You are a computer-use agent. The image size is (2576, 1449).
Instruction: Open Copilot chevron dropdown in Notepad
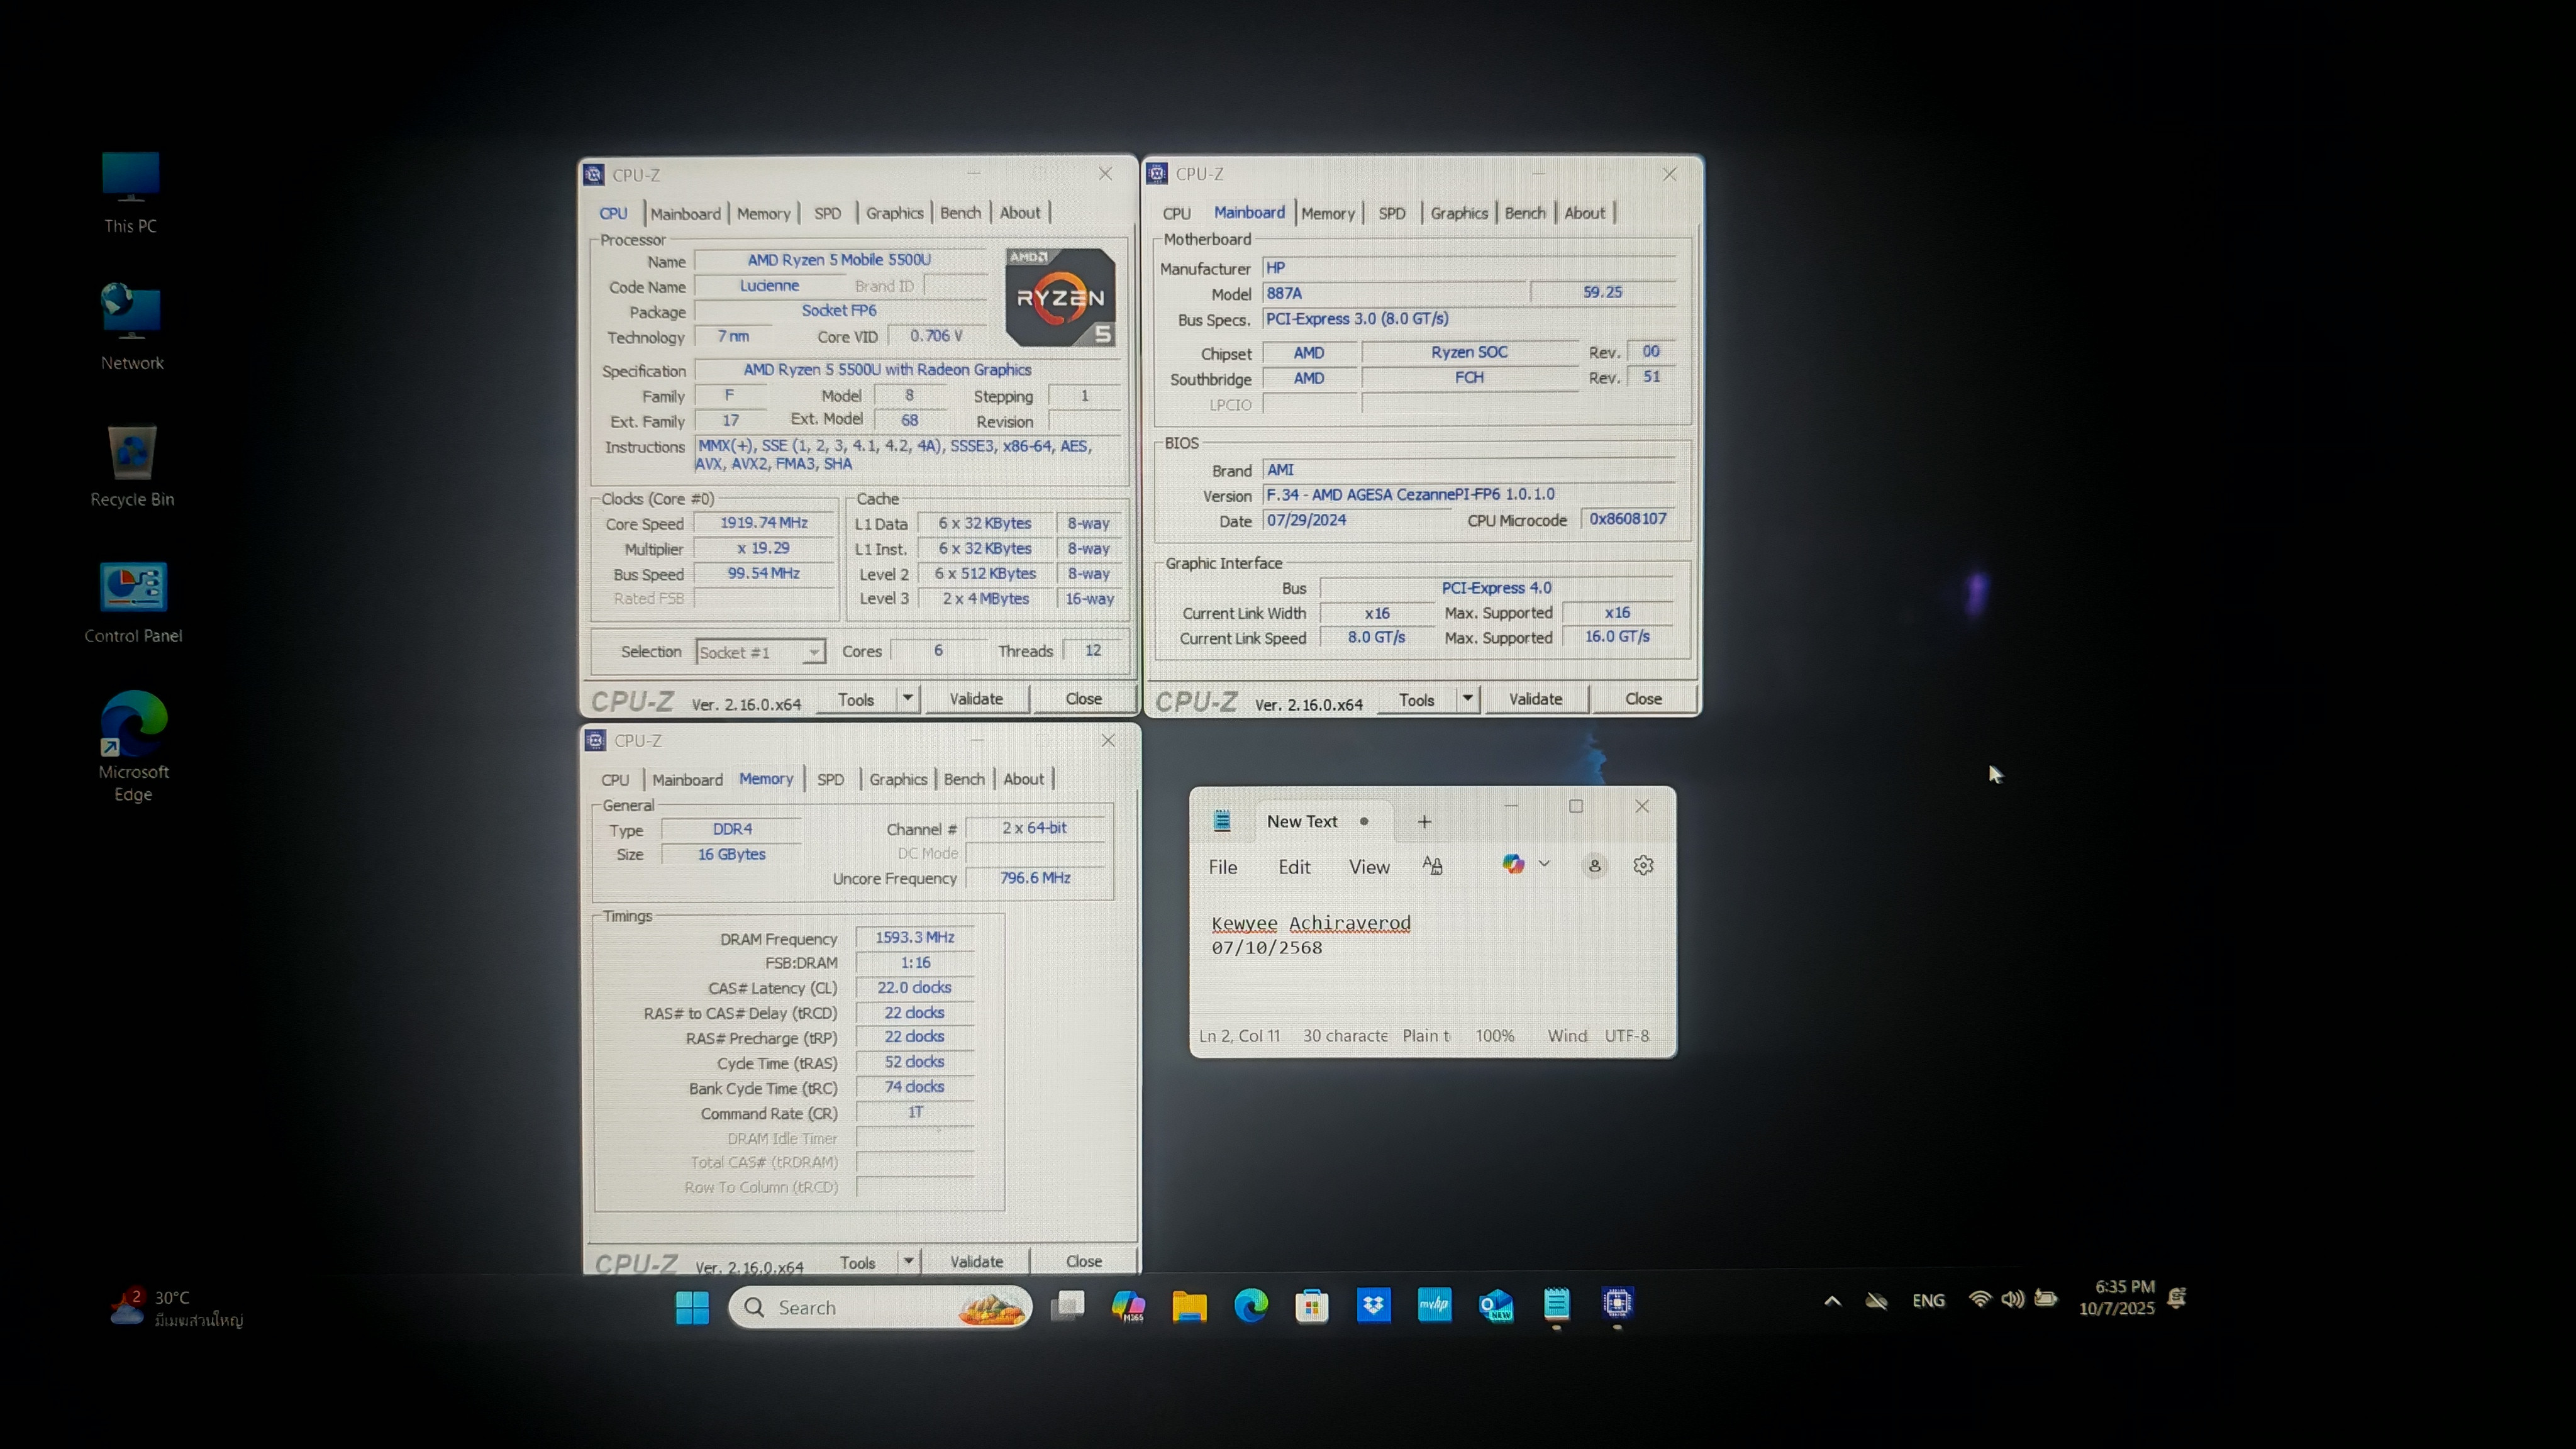click(x=1544, y=864)
